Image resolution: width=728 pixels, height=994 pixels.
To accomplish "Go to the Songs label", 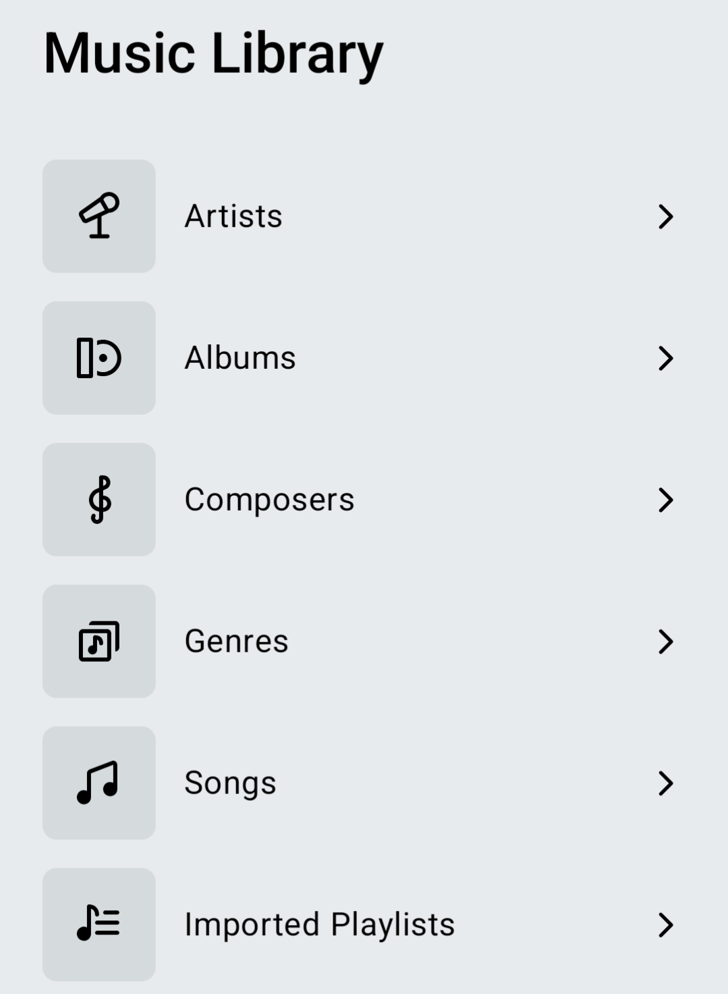I will click(230, 783).
